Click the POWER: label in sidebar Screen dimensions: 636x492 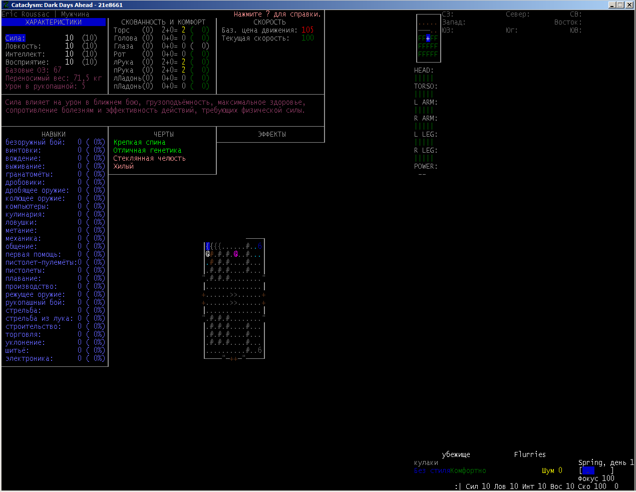click(426, 166)
